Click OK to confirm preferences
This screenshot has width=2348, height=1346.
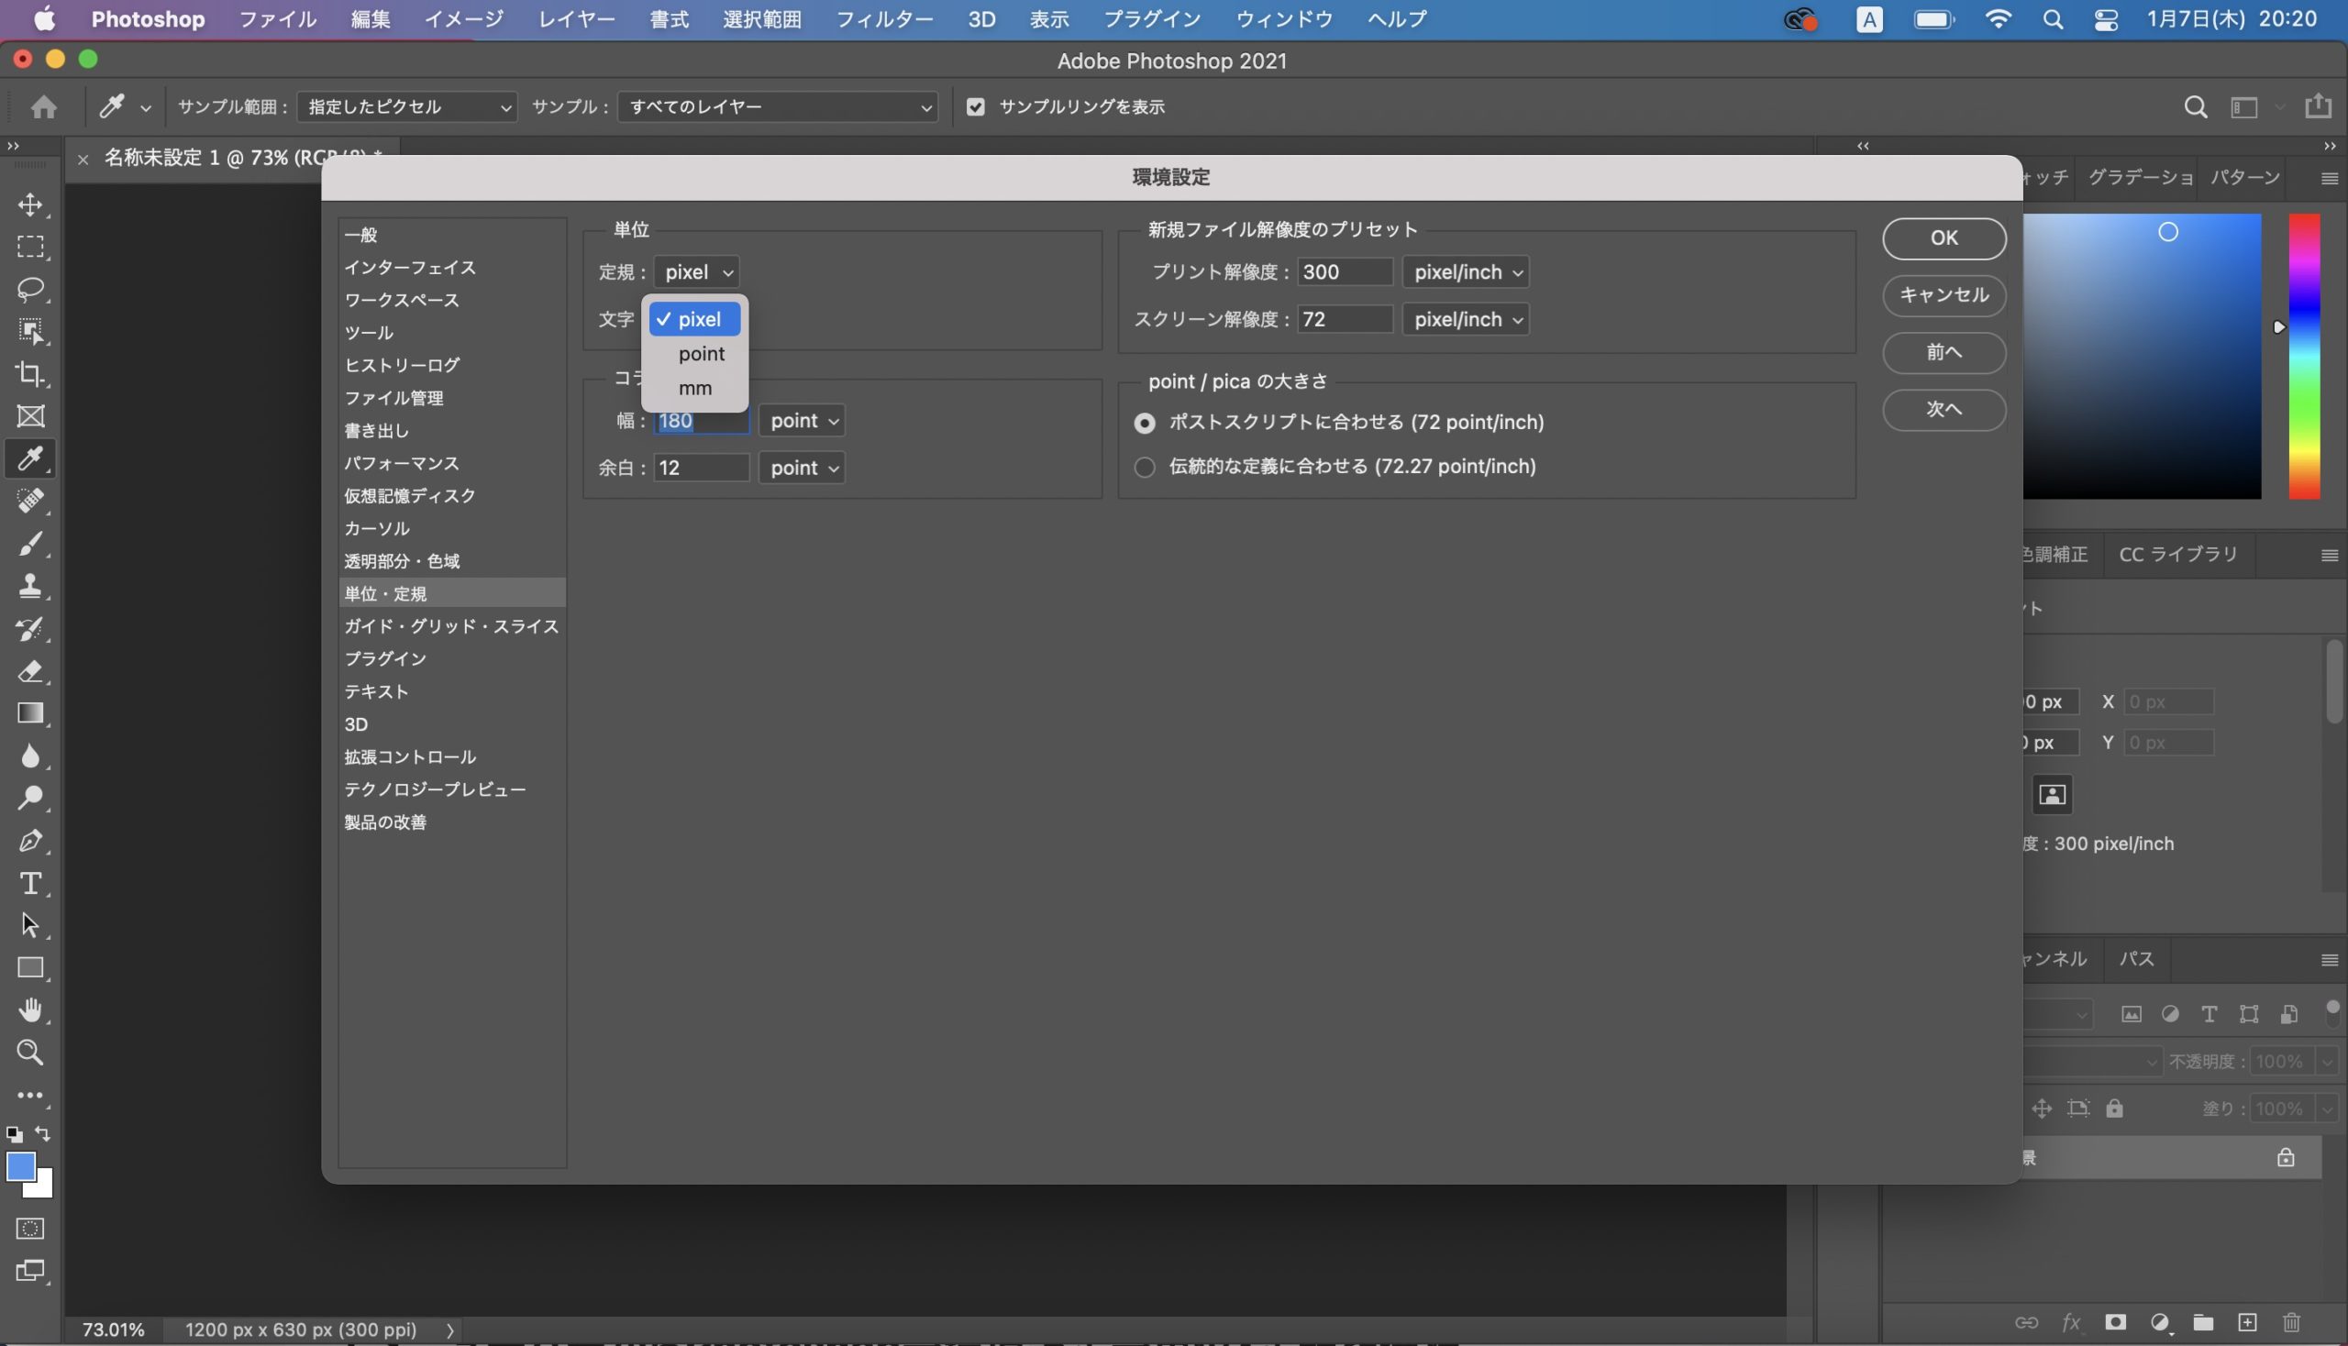(1944, 238)
